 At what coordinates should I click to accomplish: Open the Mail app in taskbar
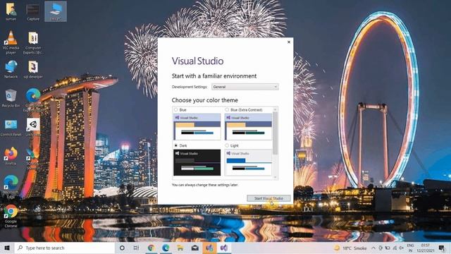[x=195, y=248]
